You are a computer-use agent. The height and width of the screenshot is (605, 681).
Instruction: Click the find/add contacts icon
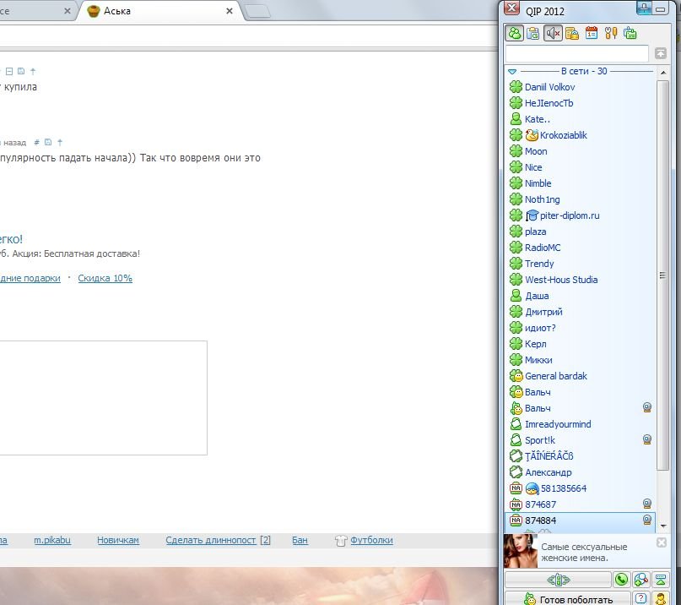[x=641, y=580]
